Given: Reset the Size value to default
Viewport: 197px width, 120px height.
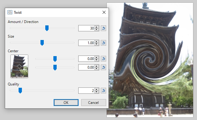Looking at the screenshot, I should click(103, 43).
